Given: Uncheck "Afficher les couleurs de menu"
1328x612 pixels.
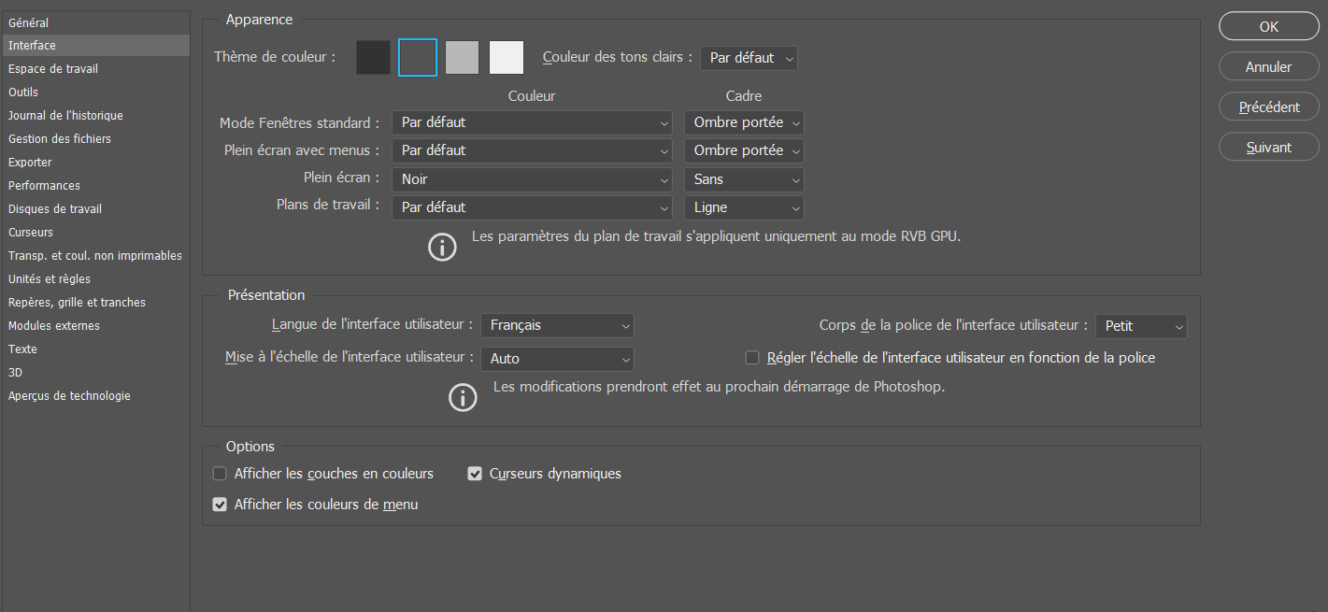Looking at the screenshot, I should [x=219, y=504].
